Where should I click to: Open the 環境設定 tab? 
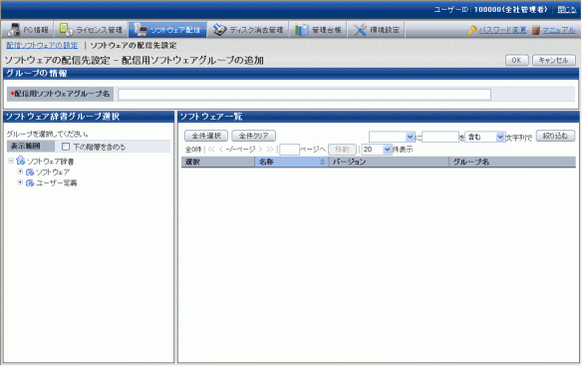[376, 30]
